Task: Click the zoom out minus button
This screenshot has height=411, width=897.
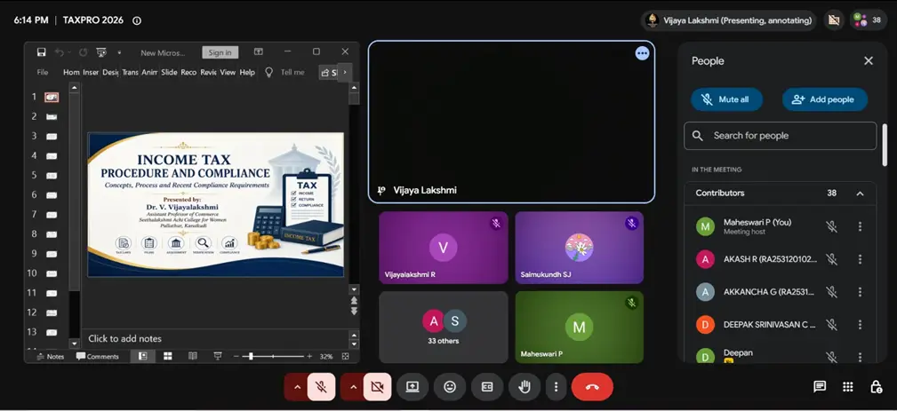Action: pyautogui.click(x=236, y=356)
